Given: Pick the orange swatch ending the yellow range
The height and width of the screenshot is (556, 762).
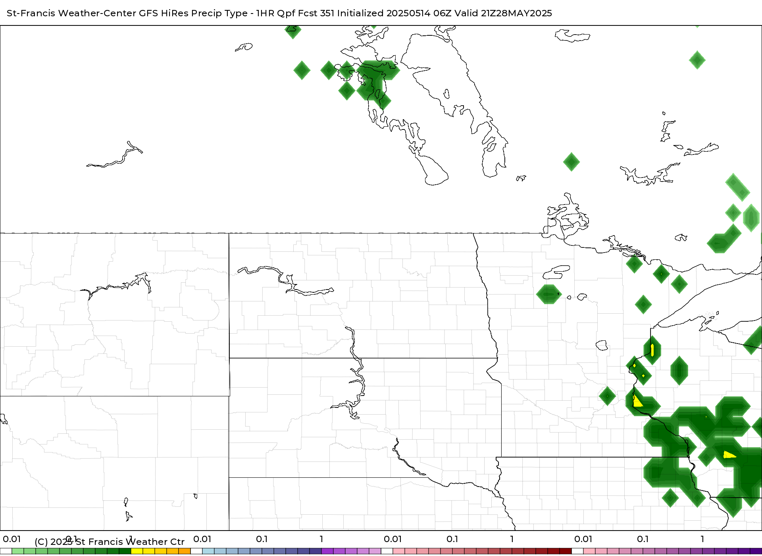Looking at the screenshot, I should point(185,551).
